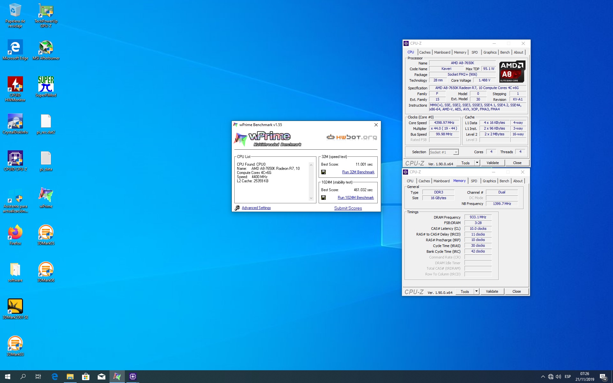Open the CPU tab in lower CPU-Z
Image resolution: width=613 pixels, height=383 pixels.
pyautogui.click(x=410, y=181)
